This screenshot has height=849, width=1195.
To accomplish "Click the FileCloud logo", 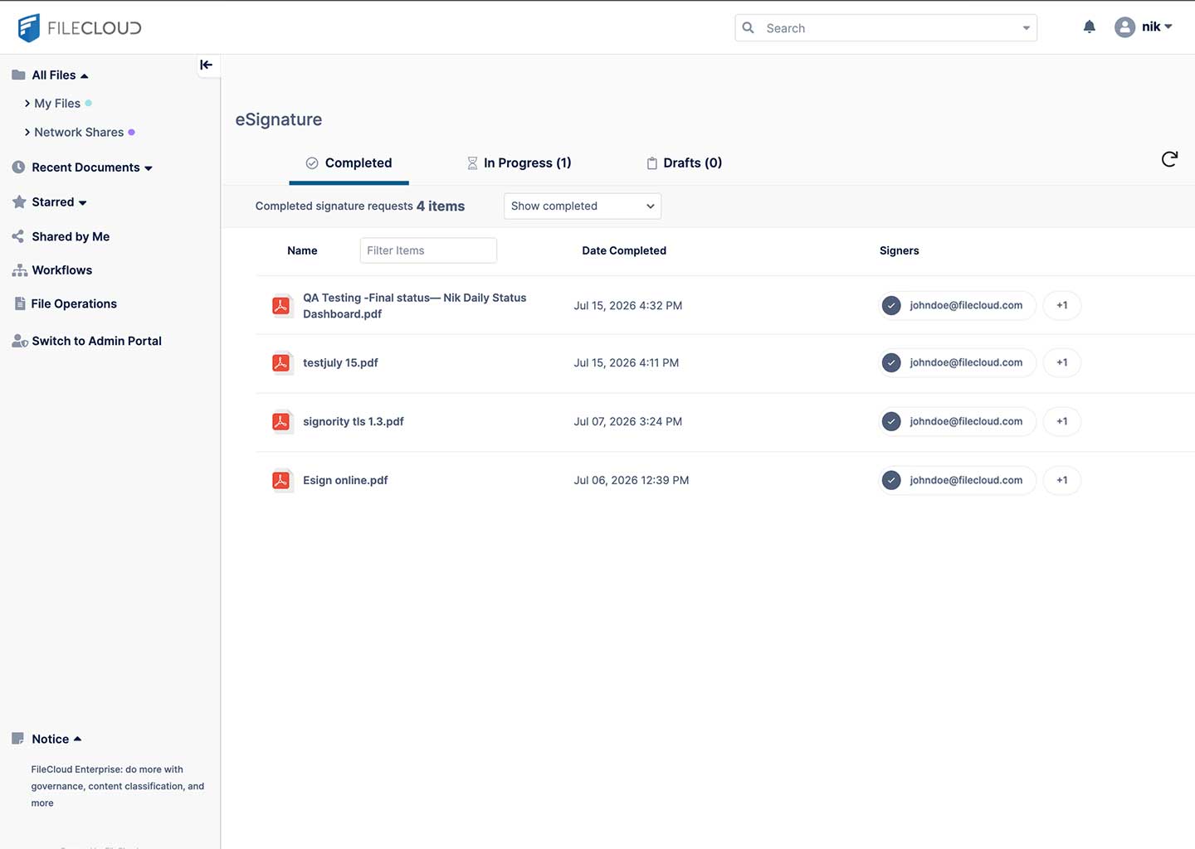I will [80, 27].
